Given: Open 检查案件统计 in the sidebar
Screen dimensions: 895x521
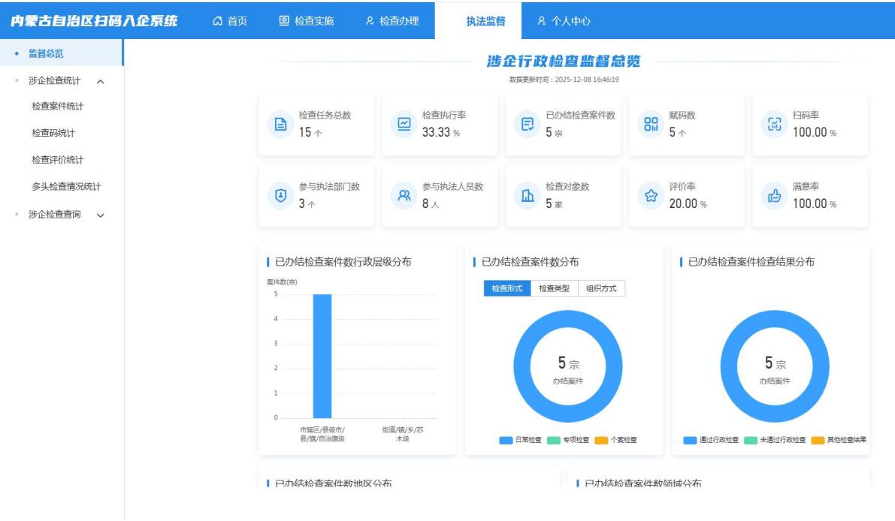Looking at the screenshot, I should [58, 107].
